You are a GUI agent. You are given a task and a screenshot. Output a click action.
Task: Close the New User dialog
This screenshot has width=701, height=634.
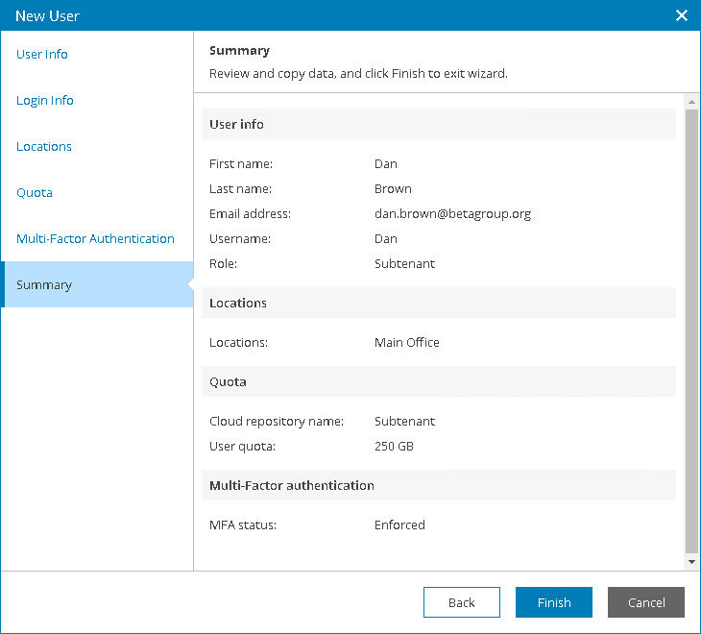coord(682,15)
